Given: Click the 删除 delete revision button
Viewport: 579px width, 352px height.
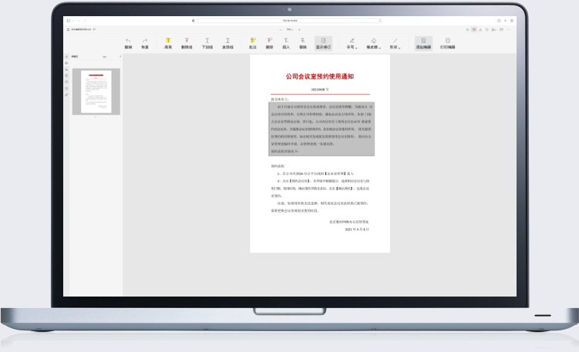Looking at the screenshot, I should 269,42.
